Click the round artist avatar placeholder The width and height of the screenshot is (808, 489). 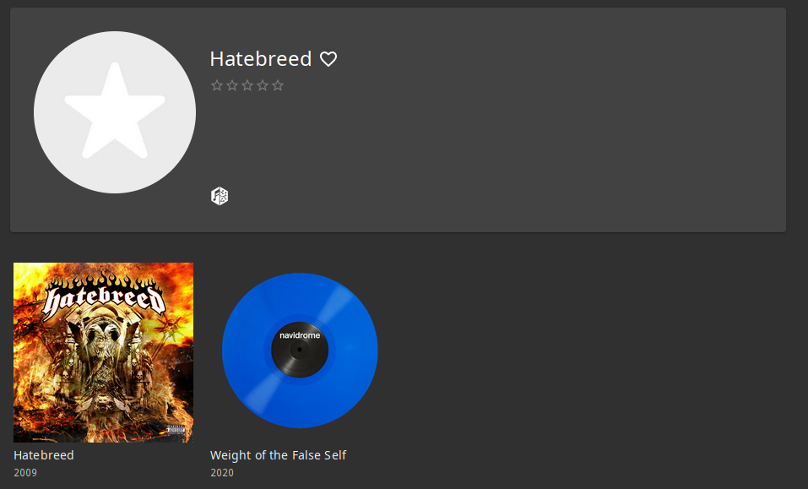[x=114, y=112]
